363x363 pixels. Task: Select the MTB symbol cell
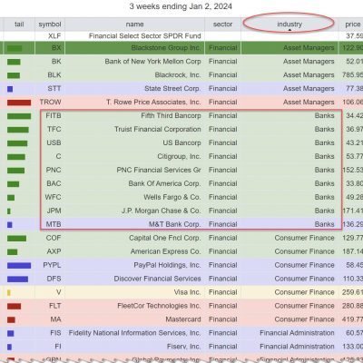tap(54, 224)
